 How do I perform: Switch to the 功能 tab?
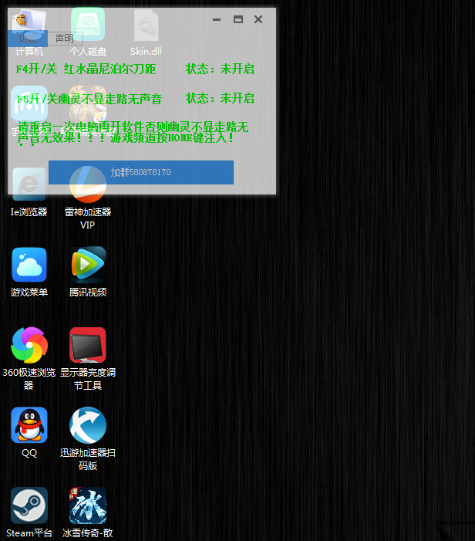(x=28, y=39)
